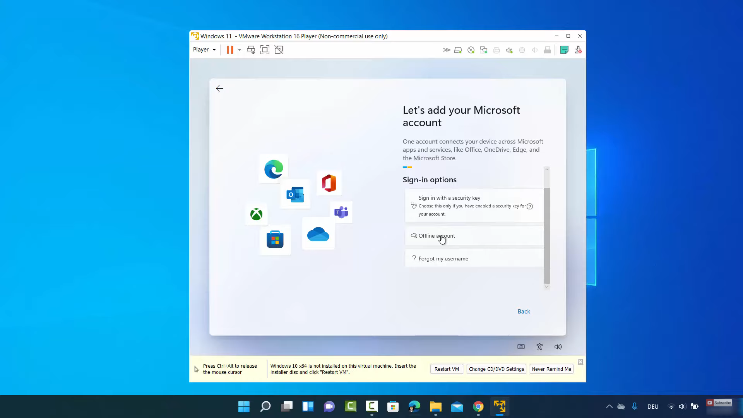Toggle the setup narrator volume icon
The height and width of the screenshot is (418, 743).
point(558,347)
